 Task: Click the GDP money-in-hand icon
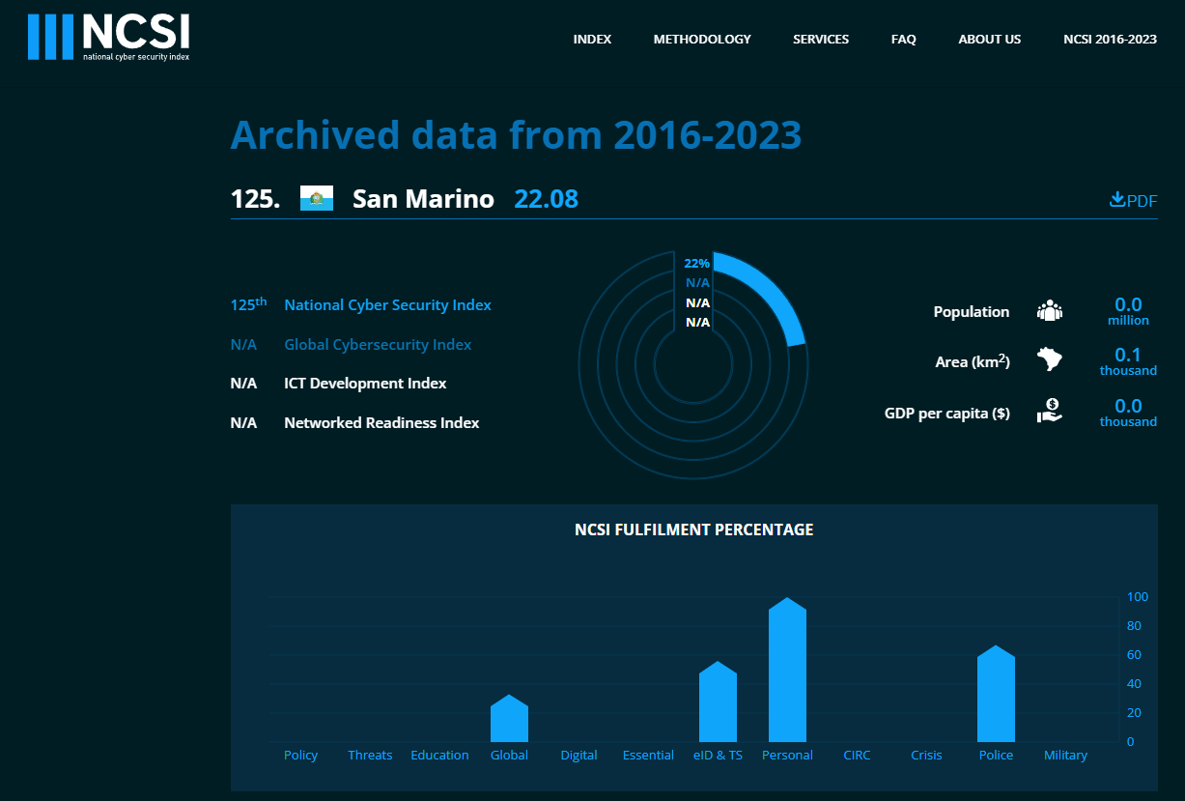coord(1049,412)
